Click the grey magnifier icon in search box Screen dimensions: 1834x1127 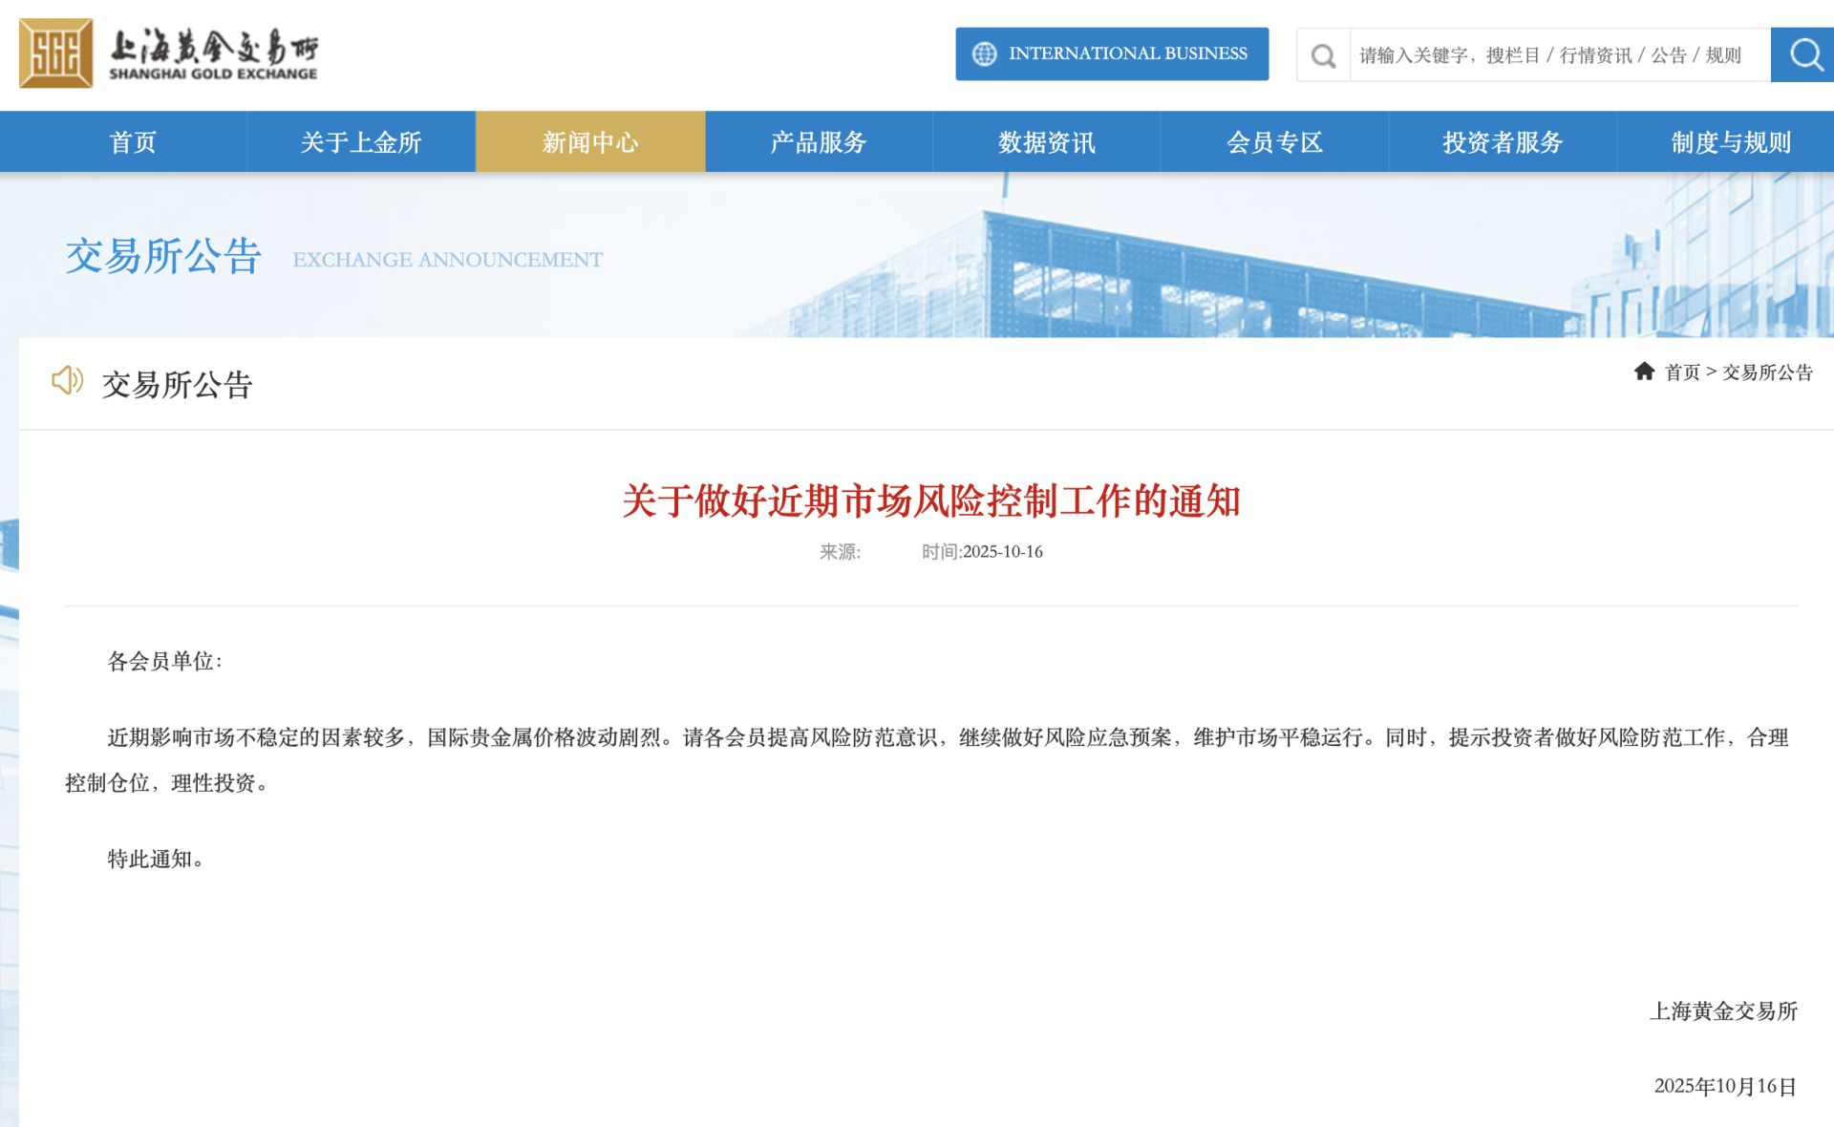[x=1323, y=55]
